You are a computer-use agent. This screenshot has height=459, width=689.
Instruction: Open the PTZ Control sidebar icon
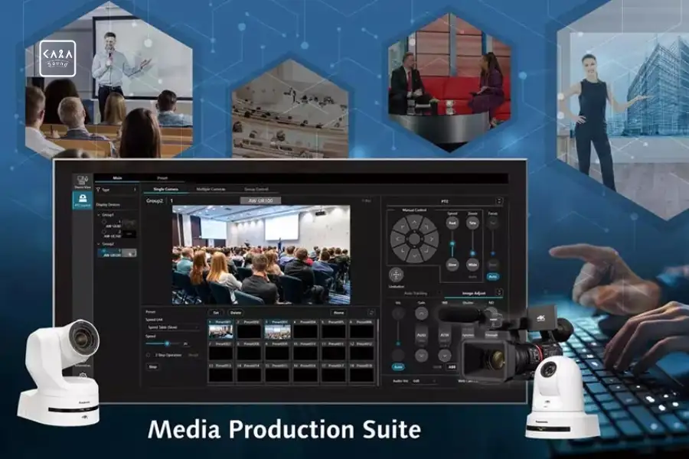[x=82, y=200]
